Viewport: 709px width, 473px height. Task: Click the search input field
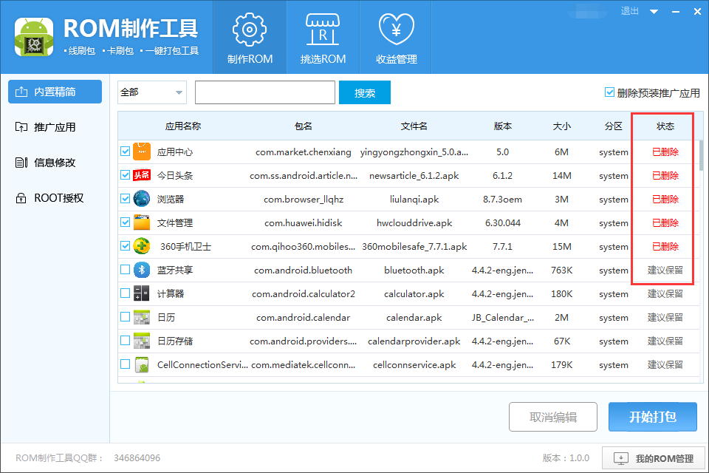[x=264, y=92]
